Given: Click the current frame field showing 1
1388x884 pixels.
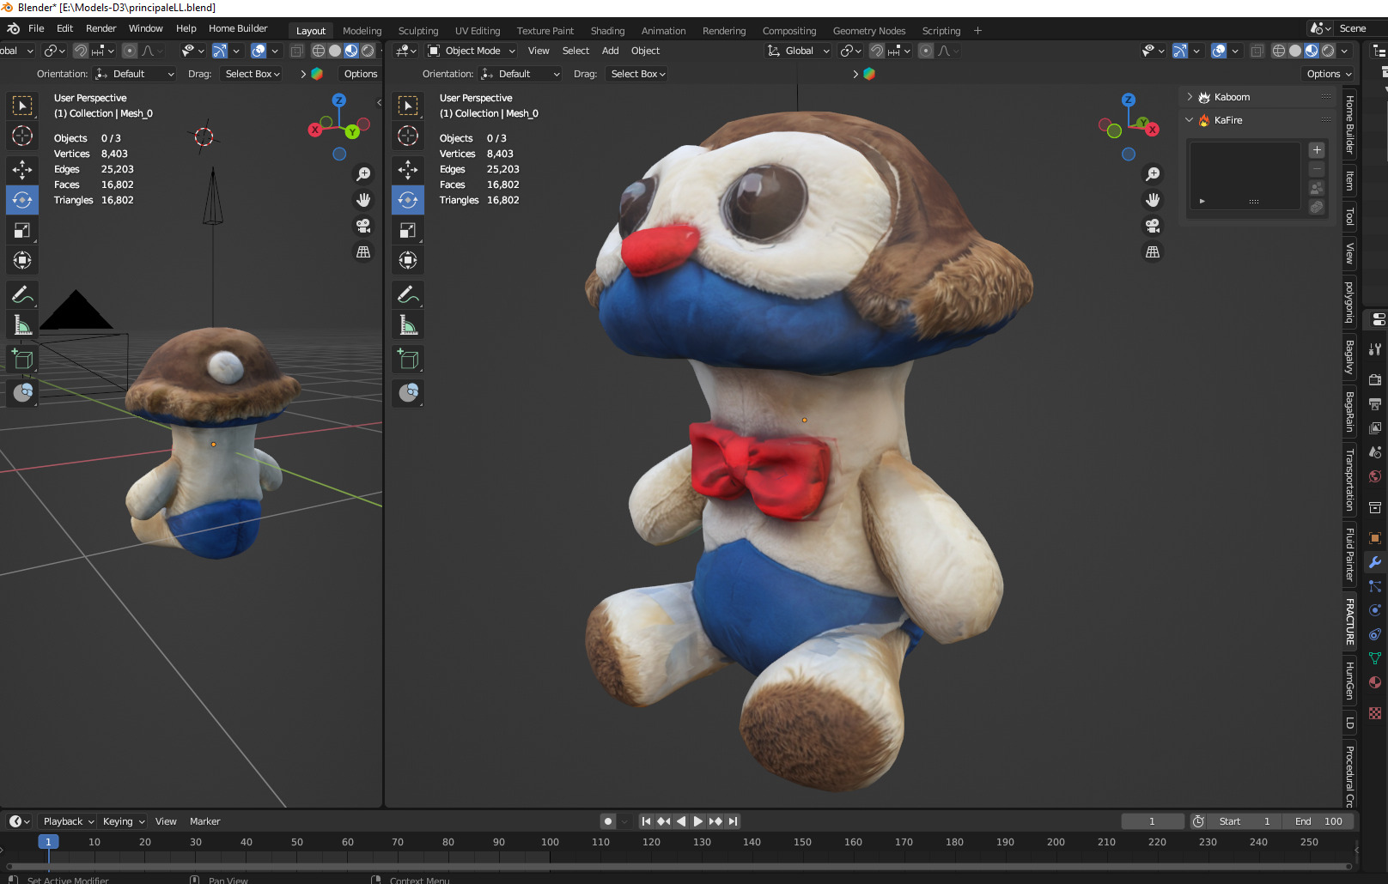Looking at the screenshot, I should coord(1152,821).
